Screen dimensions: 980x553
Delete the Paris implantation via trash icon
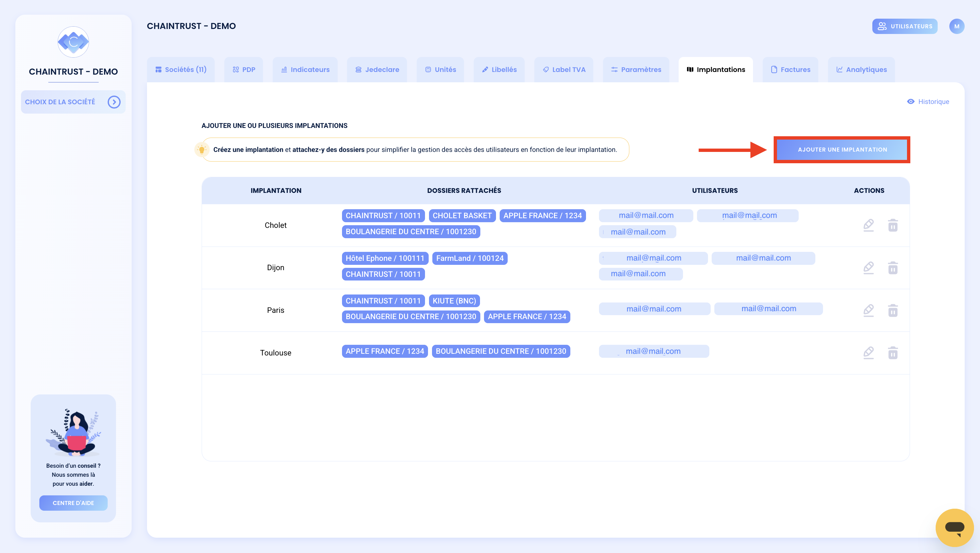click(893, 310)
